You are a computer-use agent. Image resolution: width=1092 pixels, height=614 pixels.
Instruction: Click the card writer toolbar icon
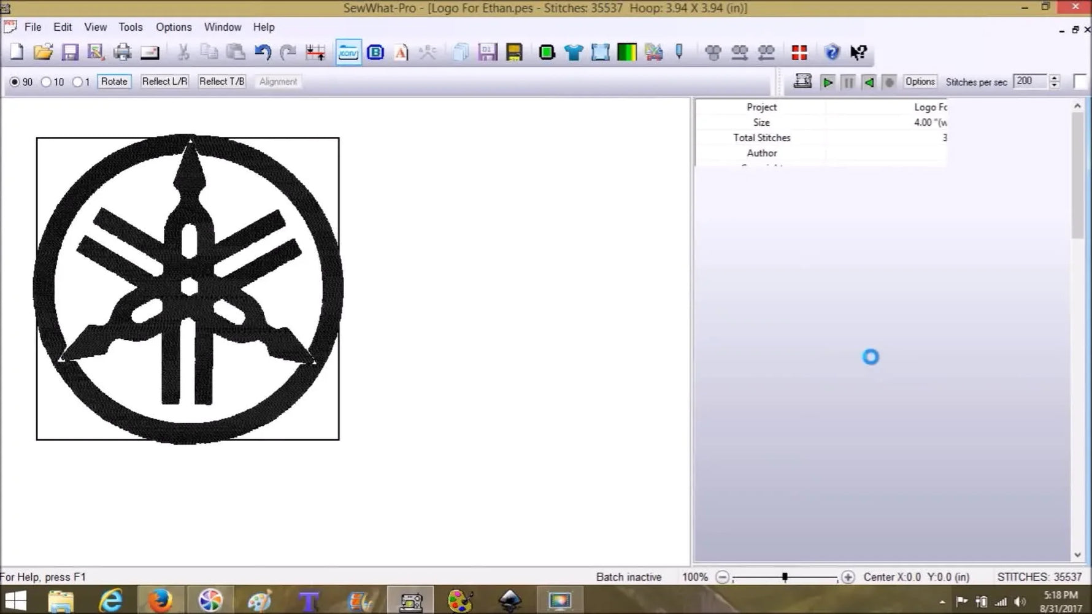pos(150,53)
